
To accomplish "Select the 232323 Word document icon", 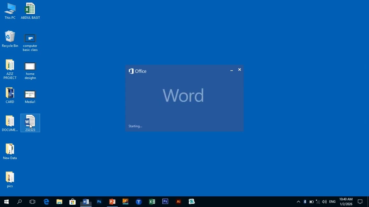I will (x=30, y=123).
